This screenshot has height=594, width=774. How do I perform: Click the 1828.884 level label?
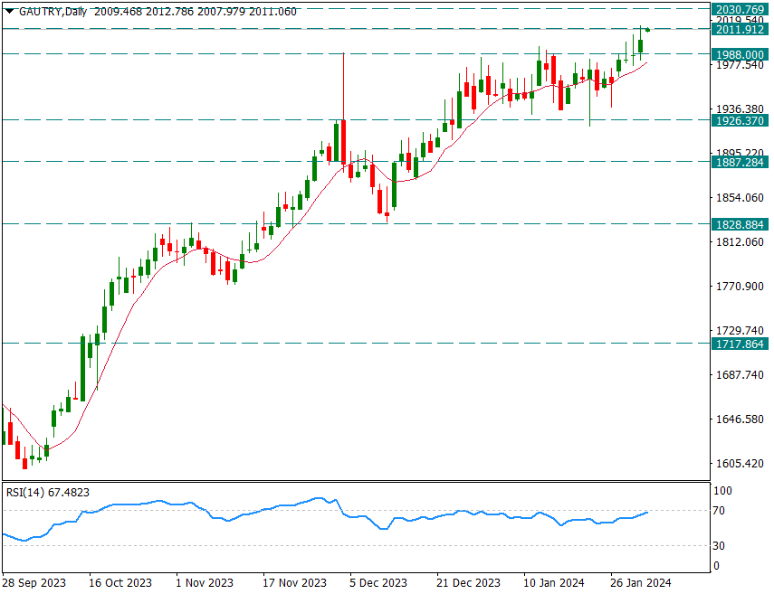(740, 225)
